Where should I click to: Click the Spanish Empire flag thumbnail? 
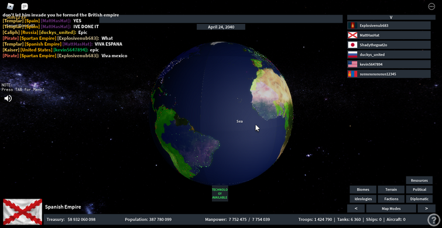(23, 212)
